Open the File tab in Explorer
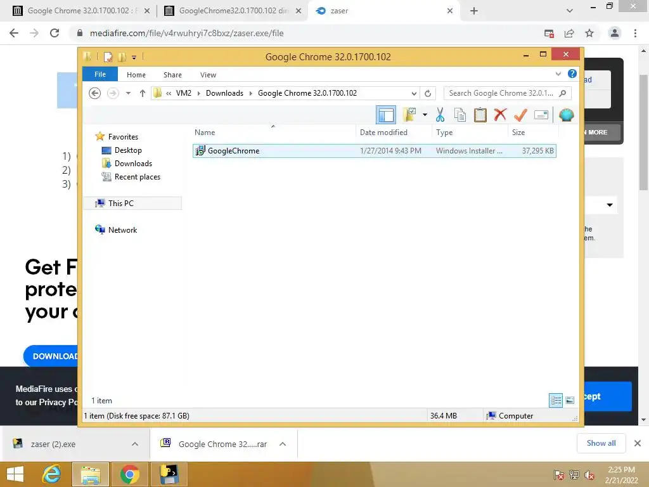This screenshot has width=649, height=487. [100, 74]
